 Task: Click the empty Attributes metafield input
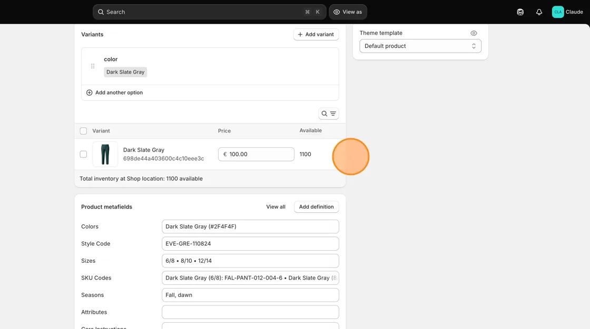[x=250, y=312]
